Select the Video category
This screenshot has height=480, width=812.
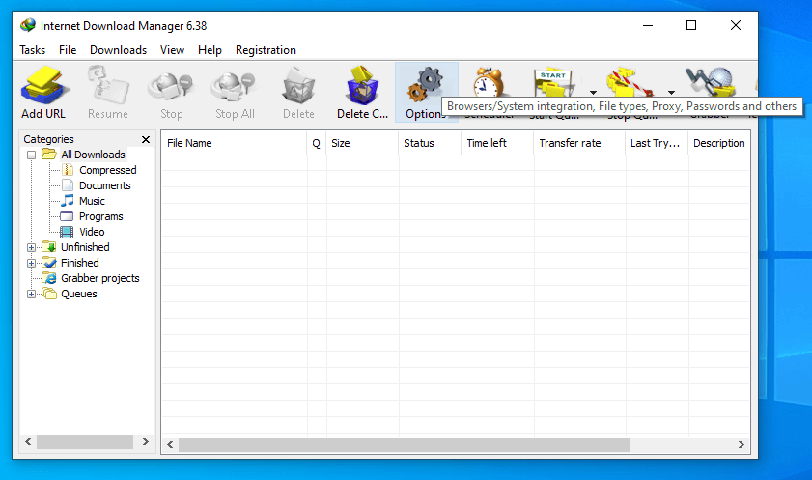pyautogui.click(x=92, y=232)
